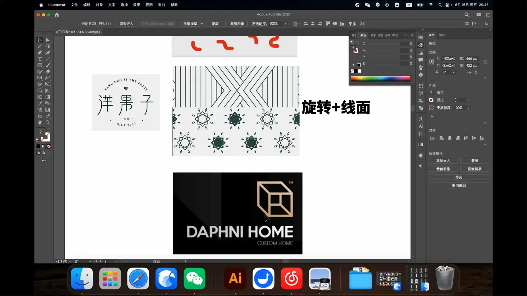Screen dimensions: 527x296
Task: Pick the Hand tool
Action: coord(40,123)
